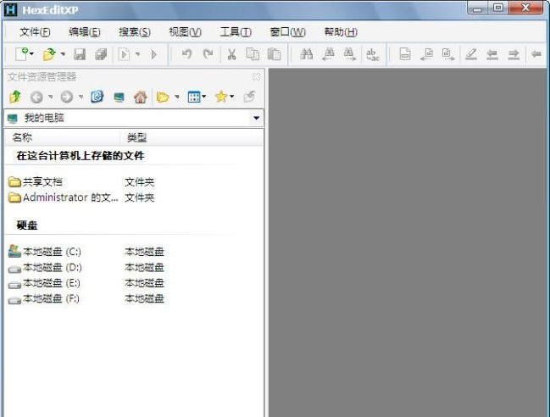Click the Find binoculars icon in toolbar
Viewport: 550px width, 417px height.
[307, 54]
